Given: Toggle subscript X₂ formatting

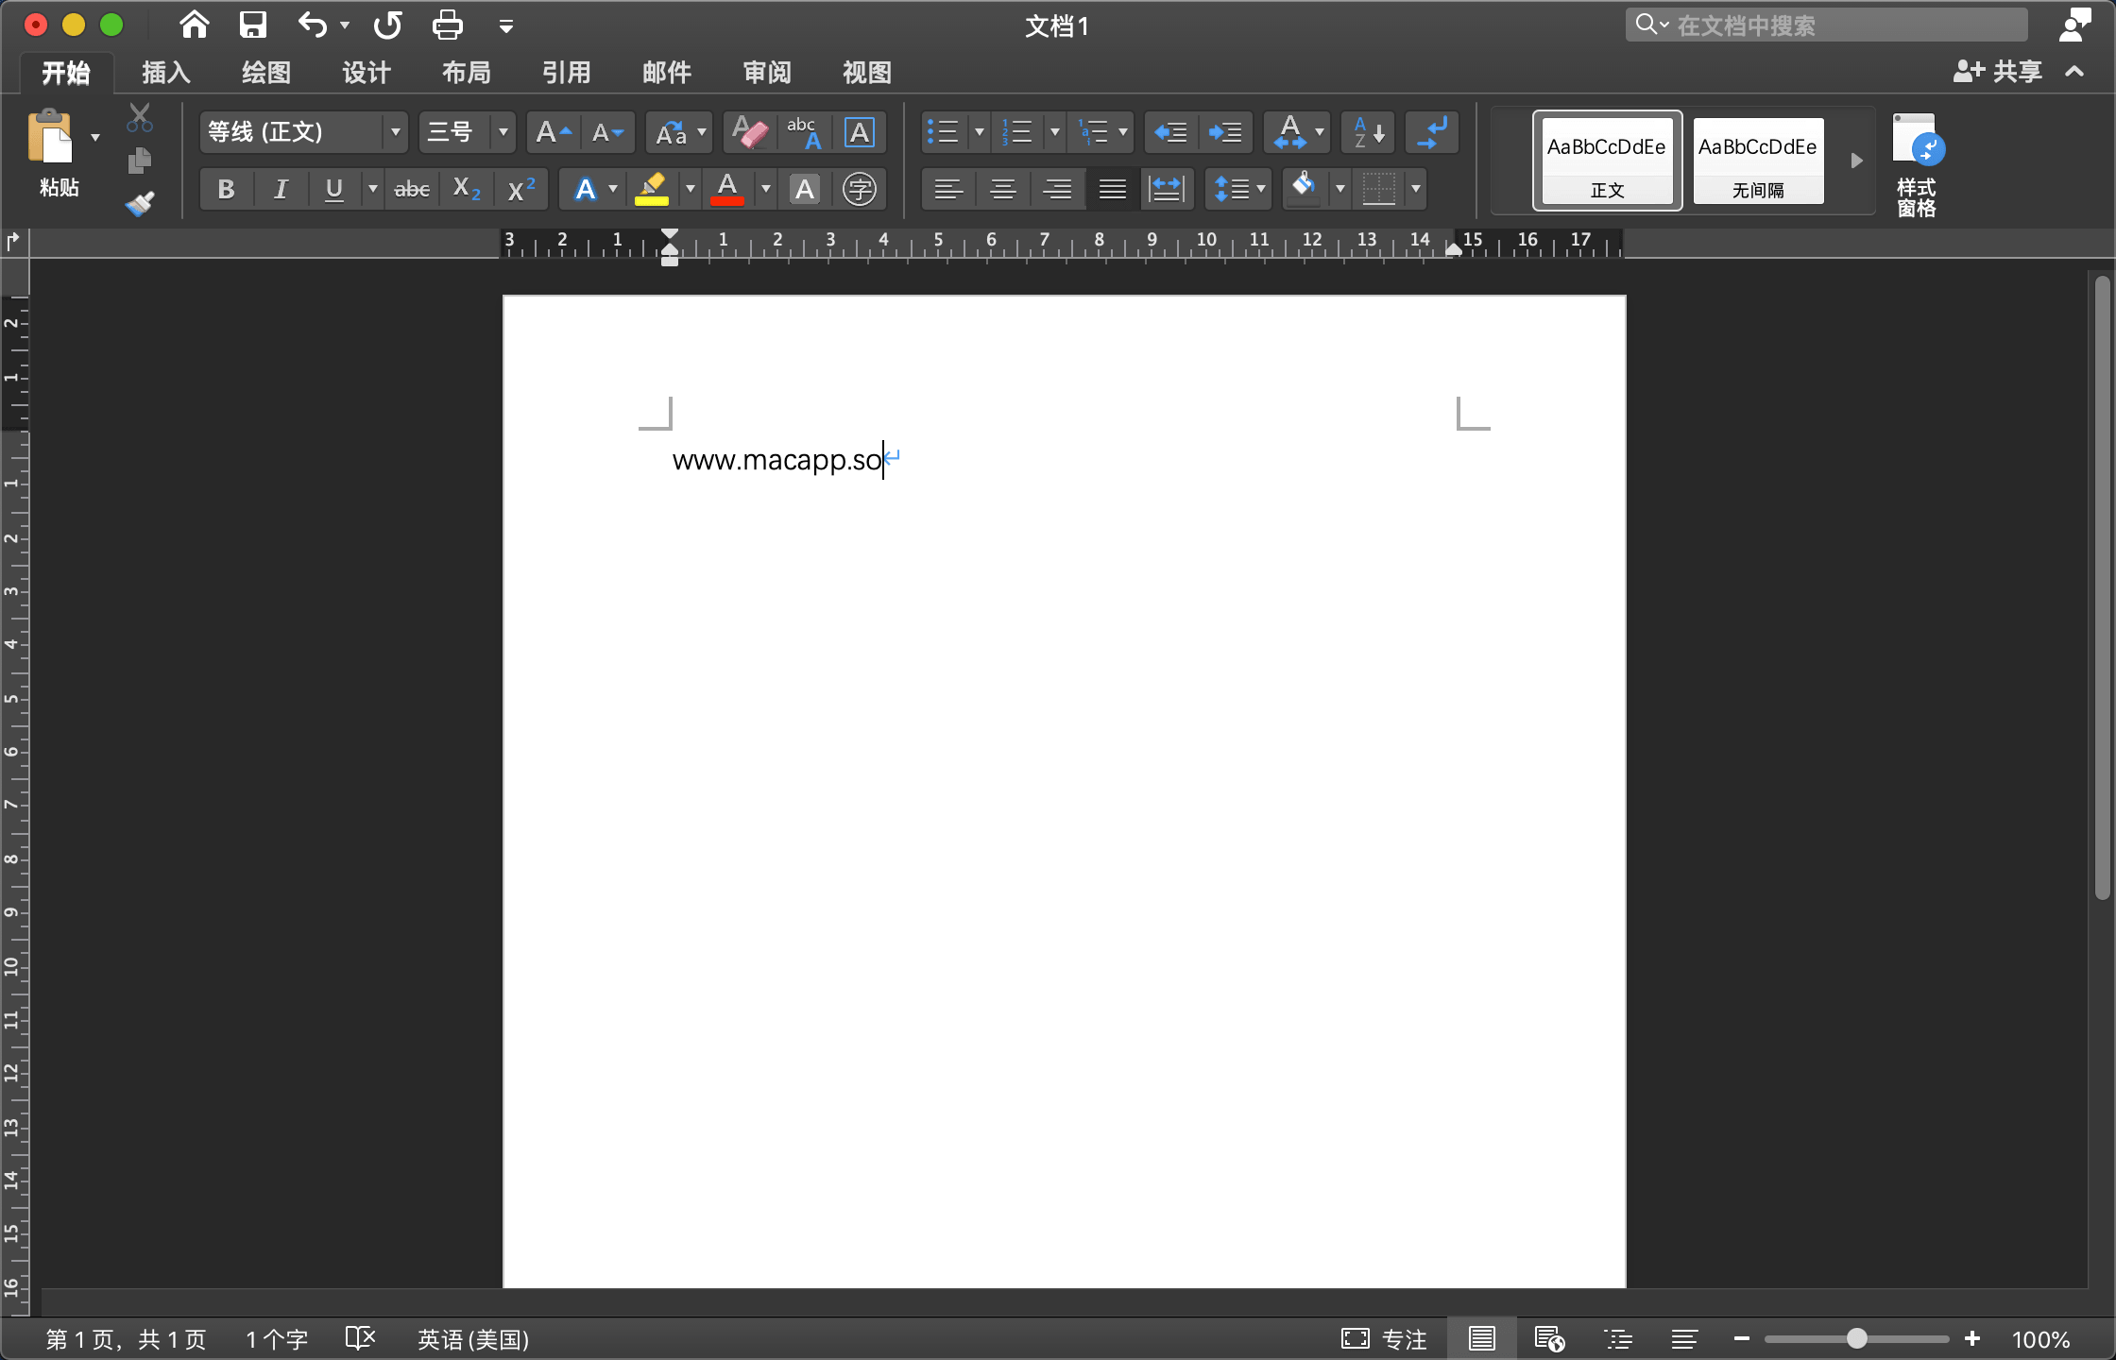Looking at the screenshot, I should click(x=467, y=189).
